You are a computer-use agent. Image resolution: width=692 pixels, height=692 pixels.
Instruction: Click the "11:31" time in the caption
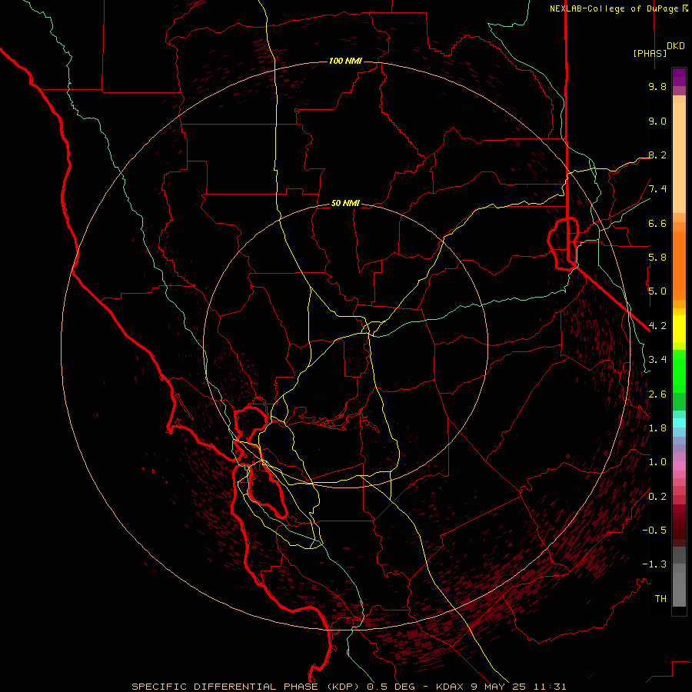click(x=549, y=687)
